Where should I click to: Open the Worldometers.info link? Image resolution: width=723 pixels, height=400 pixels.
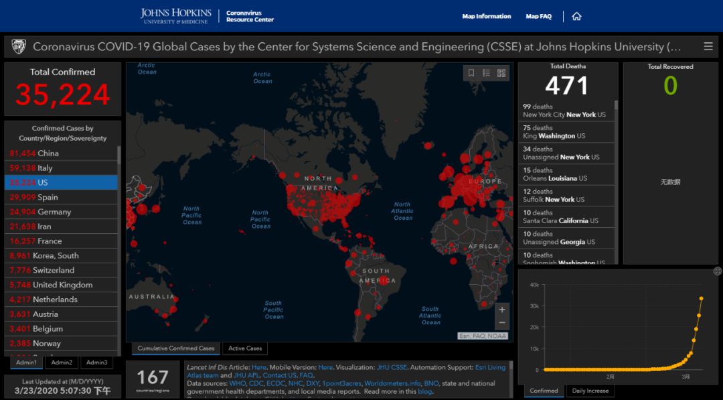click(392, 383)
